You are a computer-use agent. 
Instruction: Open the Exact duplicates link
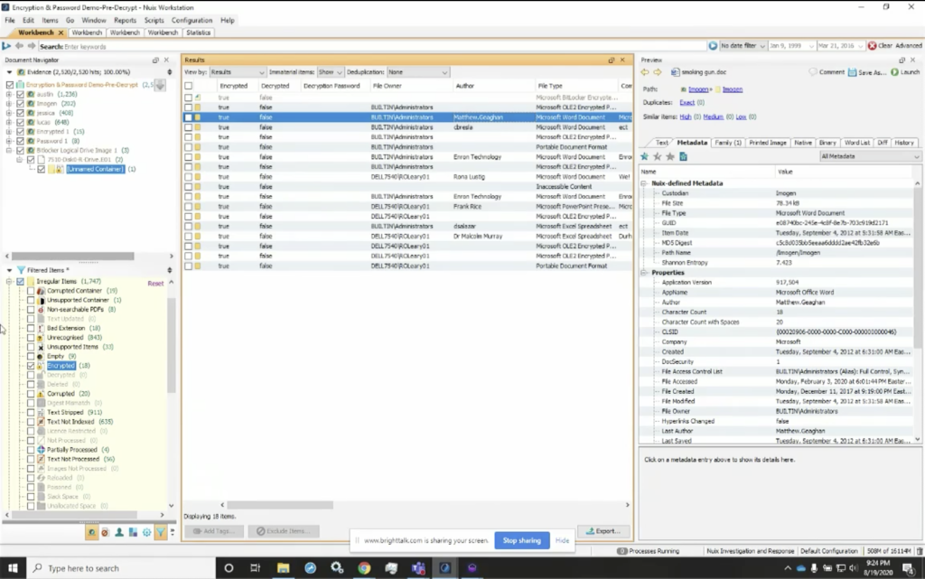point(687,103)
